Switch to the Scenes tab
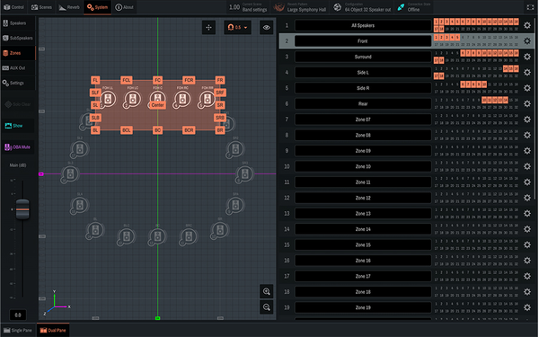Viewport: 539px width, 337px height. tap(41, 7)
